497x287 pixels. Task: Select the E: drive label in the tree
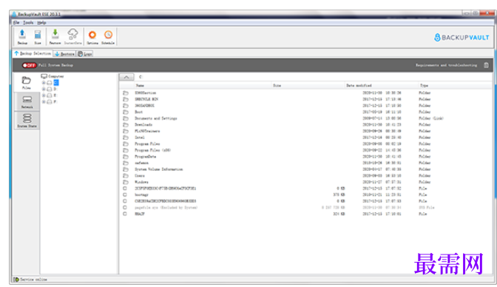pyautogui.click(x=55, y=95)
